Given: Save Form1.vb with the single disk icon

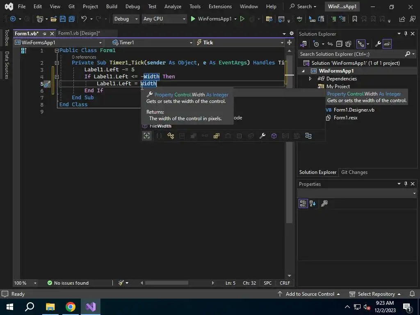Looking at the screenshot, I should (63, 19).
